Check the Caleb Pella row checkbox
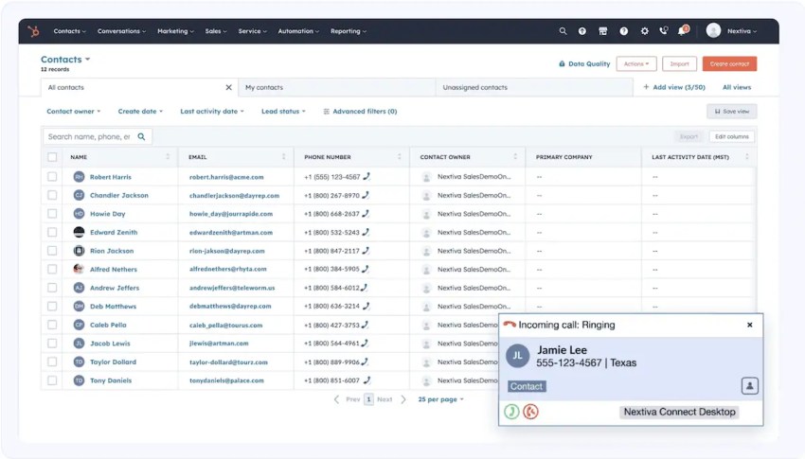This screenshot has width=805, height=459. [52, 325]
